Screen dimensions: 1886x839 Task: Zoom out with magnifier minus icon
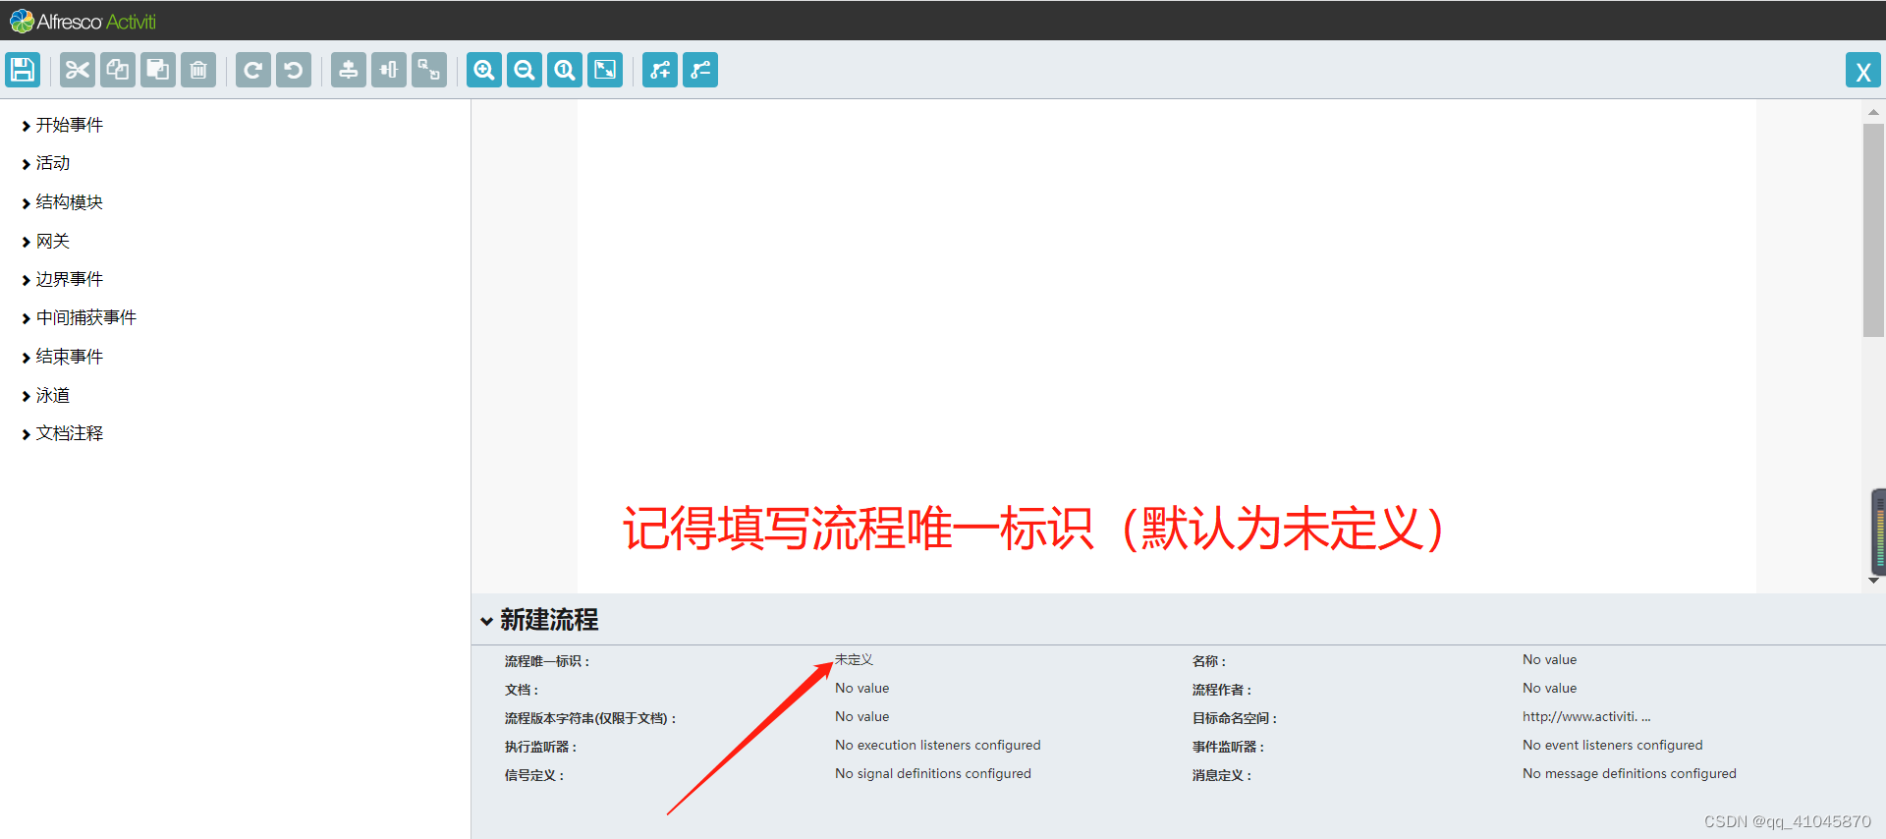click(525, 70)
